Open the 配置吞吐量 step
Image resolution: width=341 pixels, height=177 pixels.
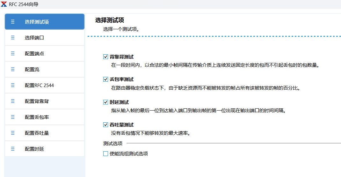click(x=45, y=133)
